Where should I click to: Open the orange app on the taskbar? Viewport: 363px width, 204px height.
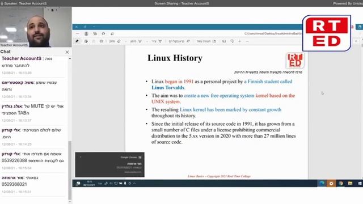(331, 184)
